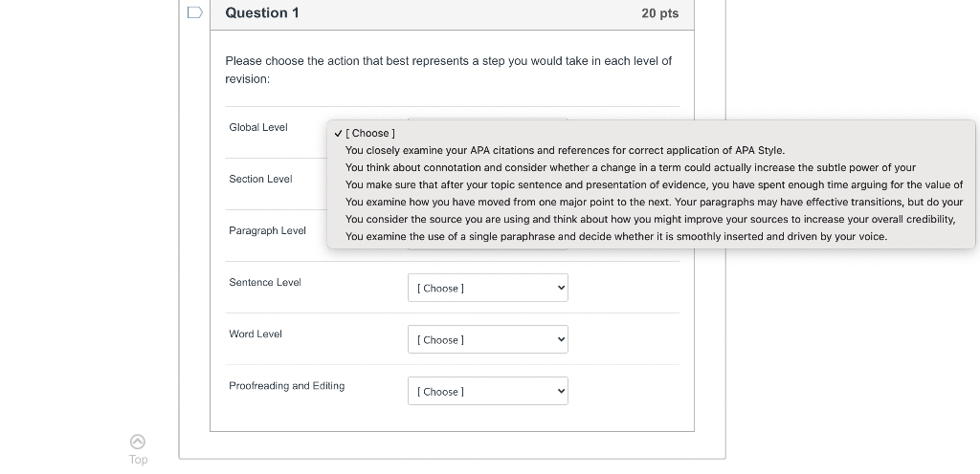Open the Sentence Level dropdown
Image resolution: width=980 pixels, height=474 pixels.
487,288
